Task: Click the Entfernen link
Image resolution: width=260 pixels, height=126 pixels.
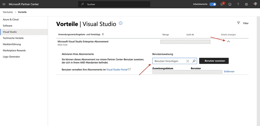Action: pos(229,72)
